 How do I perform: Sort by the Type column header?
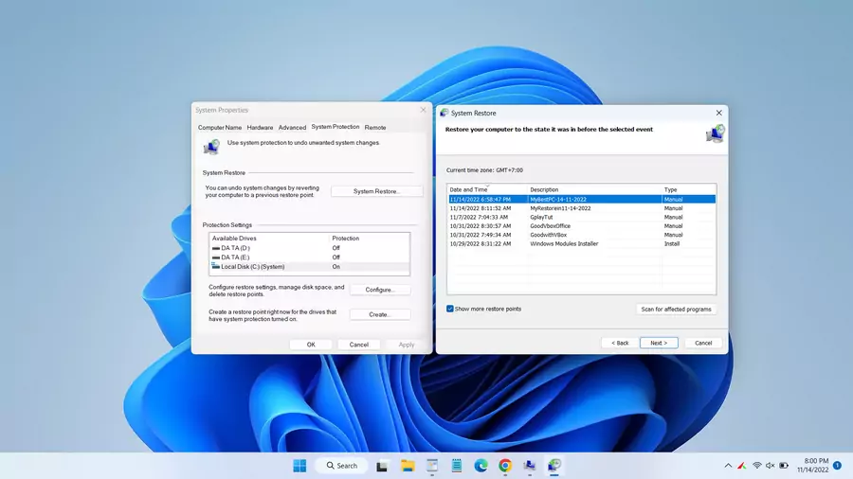689,189
